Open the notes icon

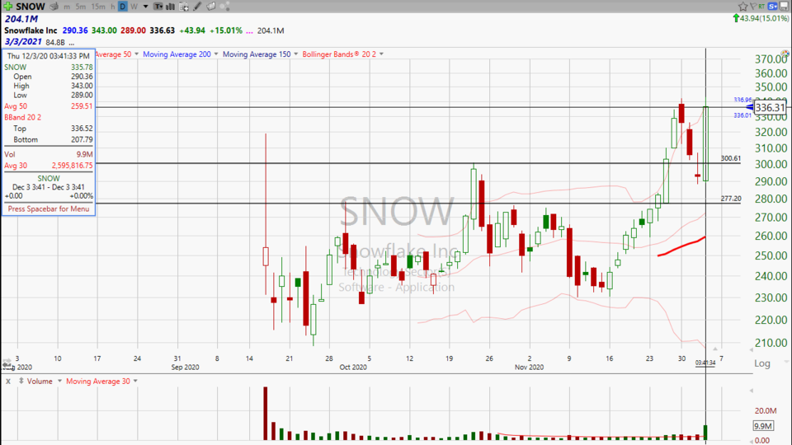click(x=211, y=7)
